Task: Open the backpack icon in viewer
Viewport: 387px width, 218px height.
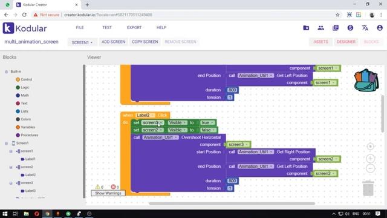Action: pos(366,81)
